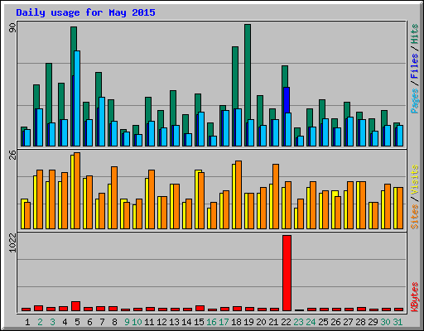Click the x-axis day label 1

27,322
